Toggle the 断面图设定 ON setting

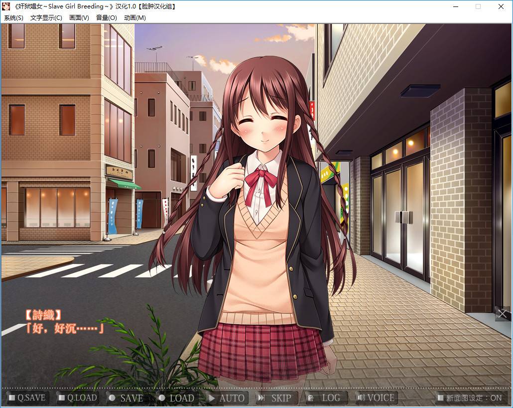click(x=470, y=398)
